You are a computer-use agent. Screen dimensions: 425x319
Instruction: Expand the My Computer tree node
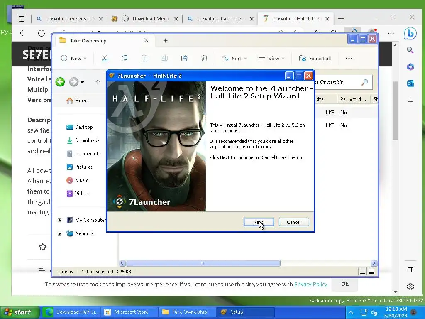tap(59, 220)
